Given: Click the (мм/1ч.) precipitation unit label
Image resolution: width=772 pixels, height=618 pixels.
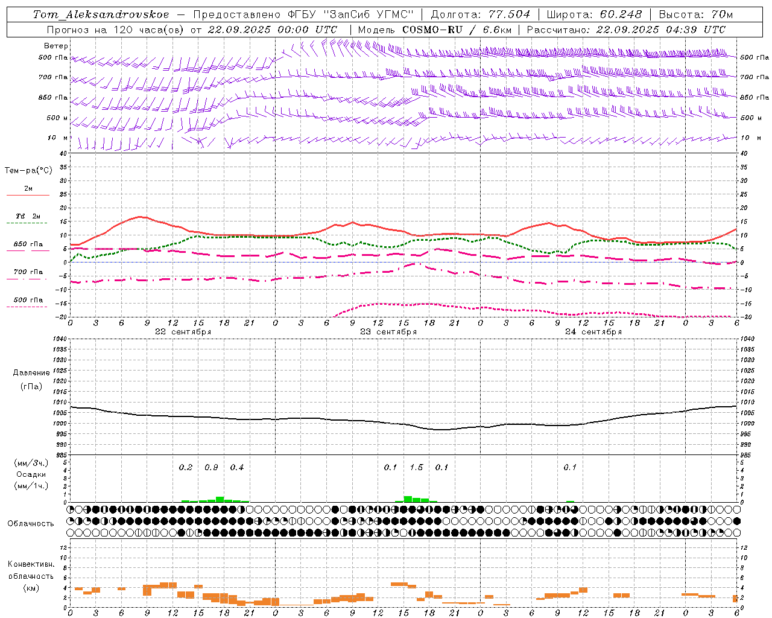Looking at the screenshot, I should click(x=31, y=486).
